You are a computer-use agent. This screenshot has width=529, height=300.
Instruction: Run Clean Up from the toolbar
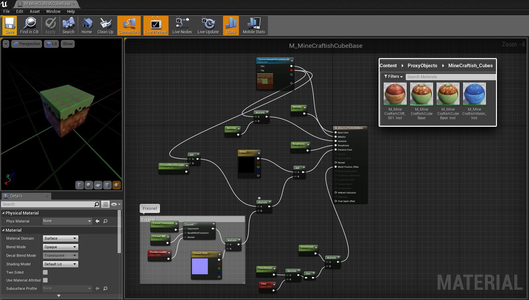point(105,26)
